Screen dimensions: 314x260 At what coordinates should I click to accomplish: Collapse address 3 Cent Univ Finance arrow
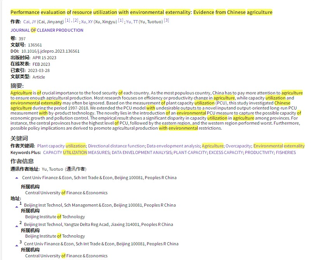point(17,245)
